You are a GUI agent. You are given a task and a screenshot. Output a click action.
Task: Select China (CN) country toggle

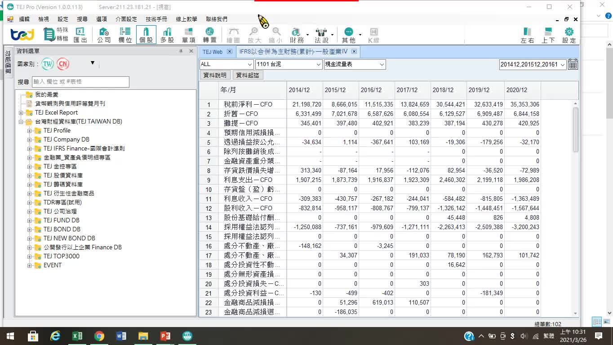coord(63,64)
